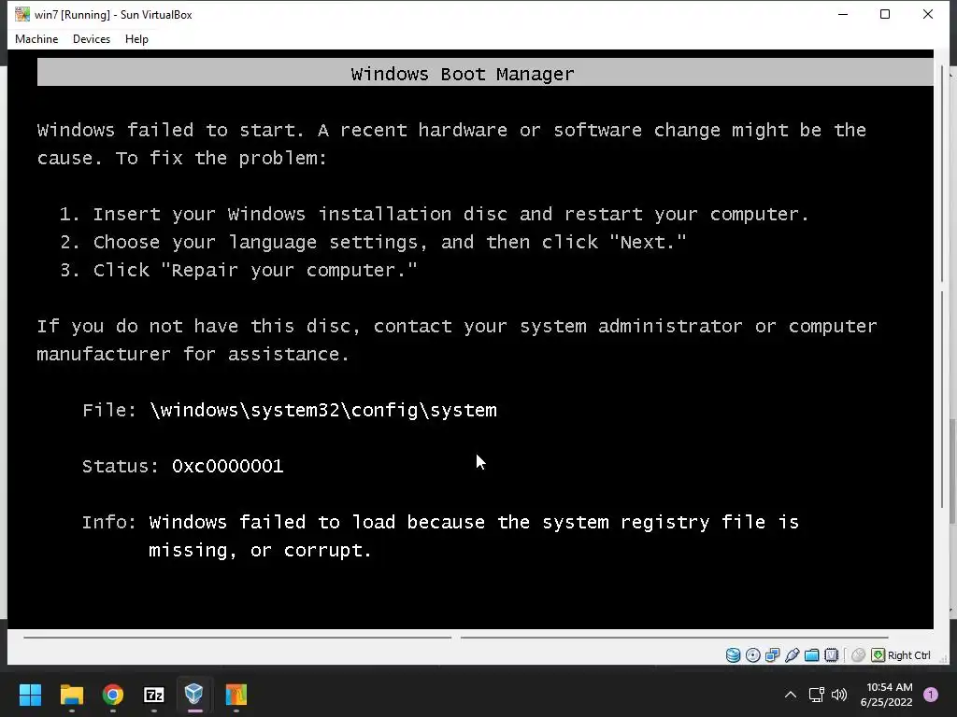Open the Windows Start menu

[x=30, y=695]
